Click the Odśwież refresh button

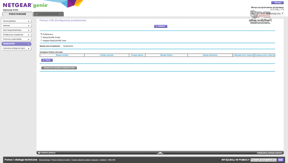coord(160,27)
